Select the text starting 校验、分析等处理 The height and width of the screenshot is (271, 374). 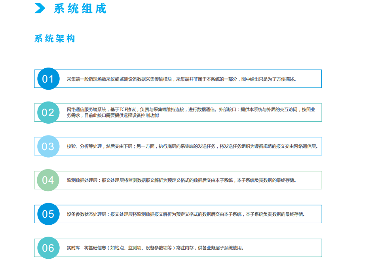(192, 147)
